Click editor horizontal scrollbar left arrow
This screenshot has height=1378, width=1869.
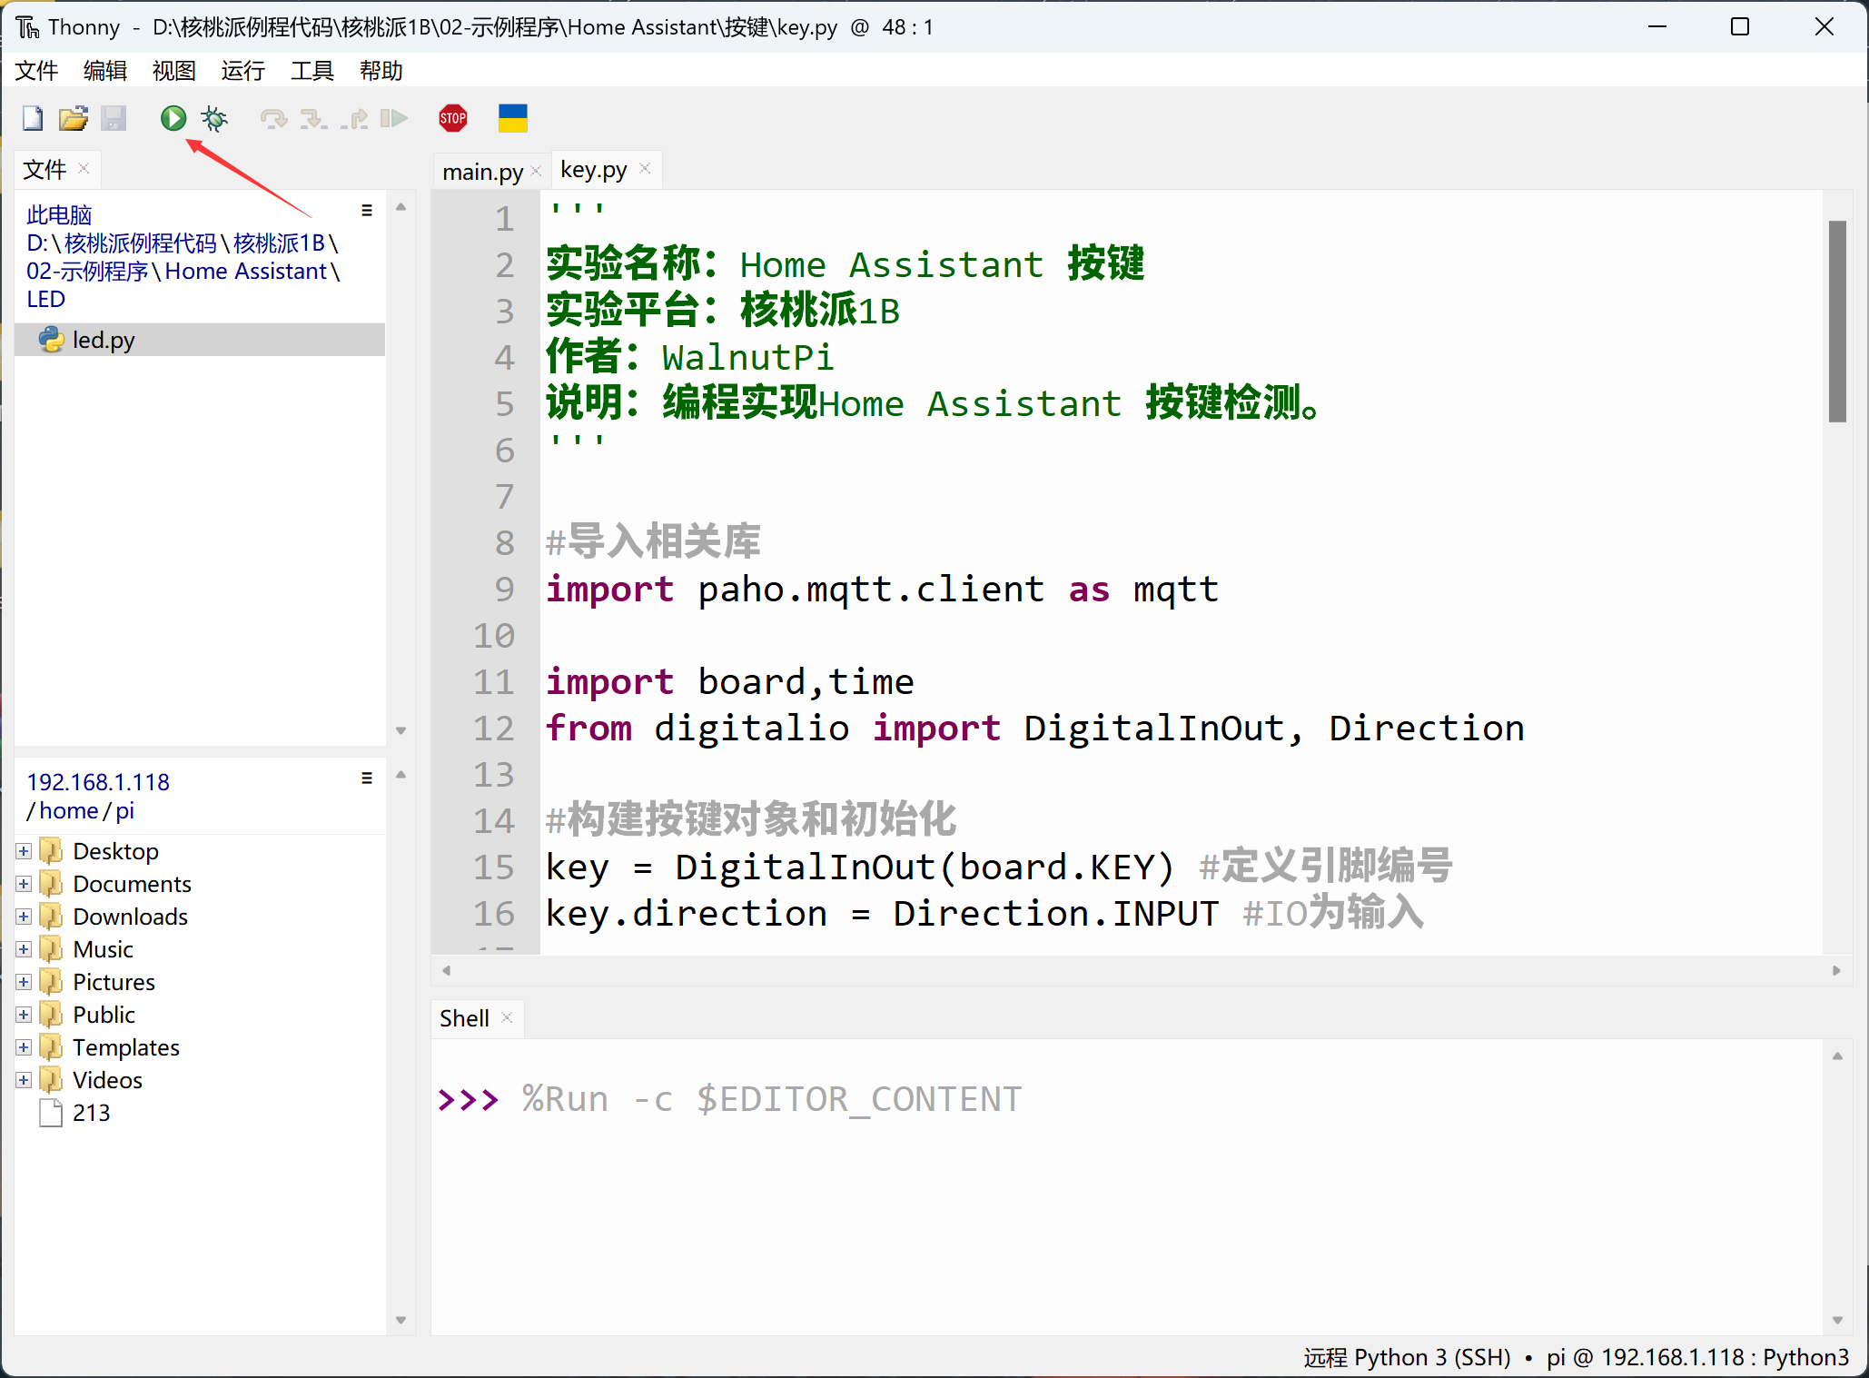tap(446, 970)
